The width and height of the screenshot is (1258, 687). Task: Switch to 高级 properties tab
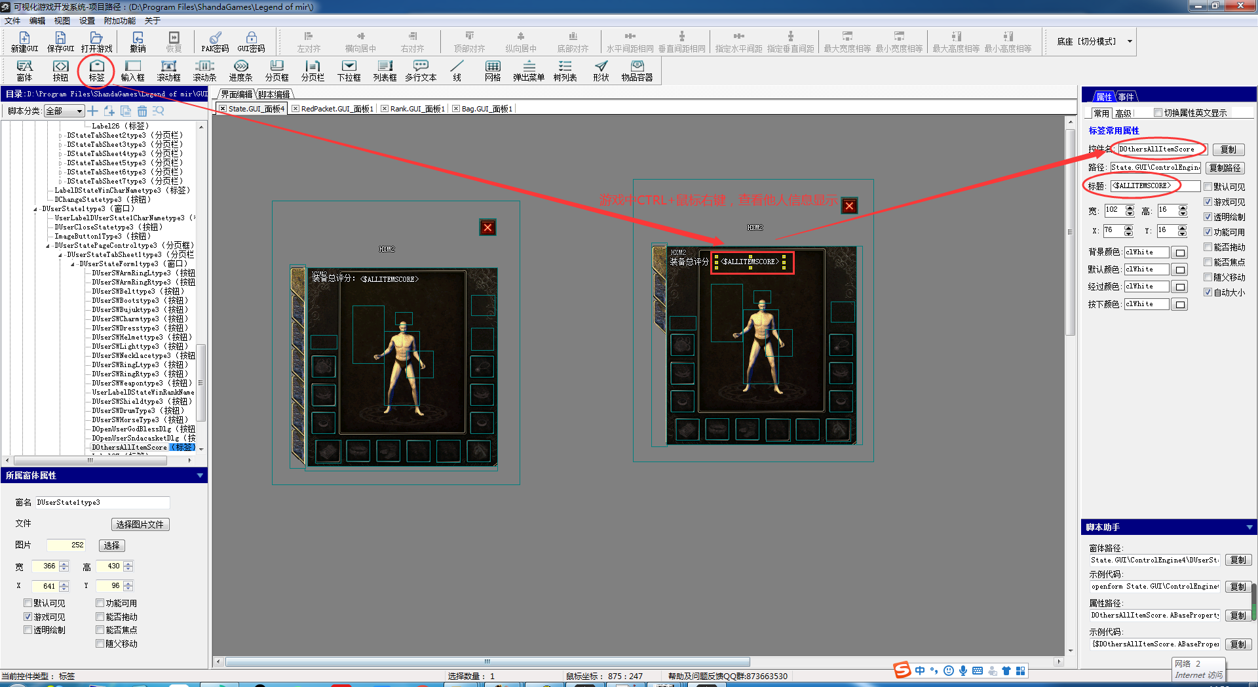click(x=1123, y=113)
